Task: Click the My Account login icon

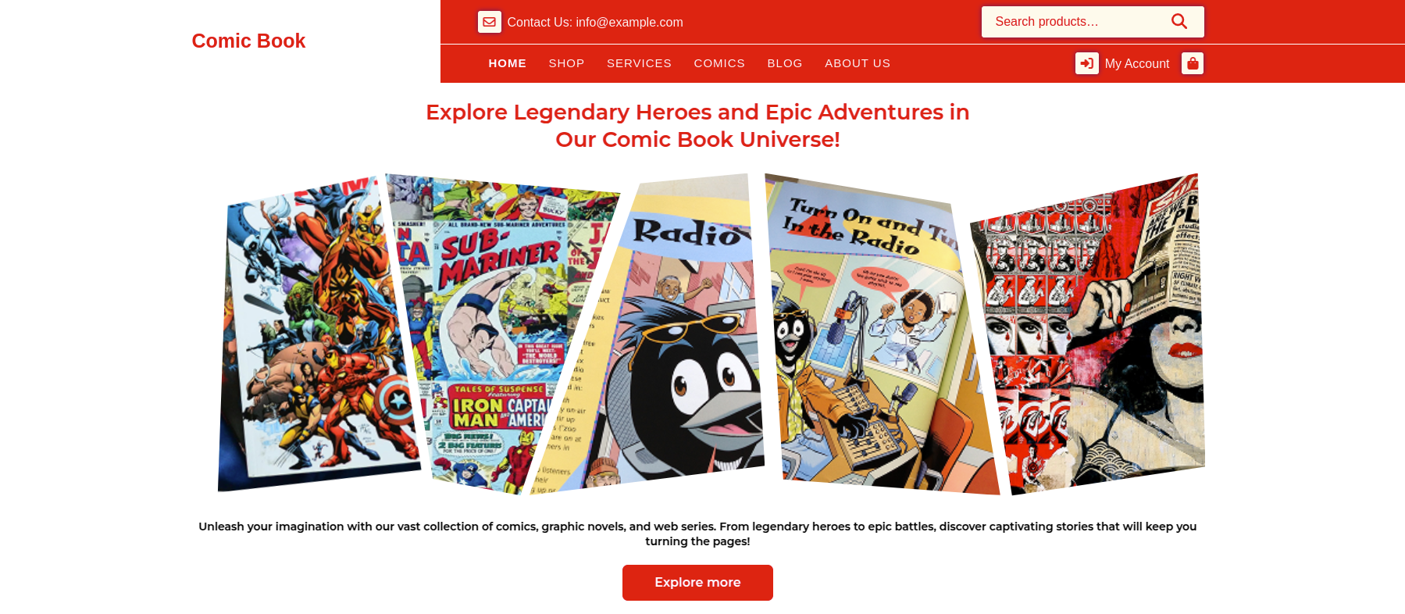Action: pyautogui.click(x=1086, y=63)
